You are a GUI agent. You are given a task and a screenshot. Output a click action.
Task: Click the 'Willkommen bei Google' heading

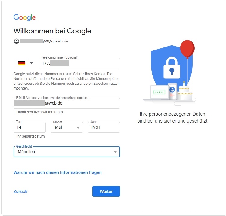pyautogui.click(x=52, y=31)
